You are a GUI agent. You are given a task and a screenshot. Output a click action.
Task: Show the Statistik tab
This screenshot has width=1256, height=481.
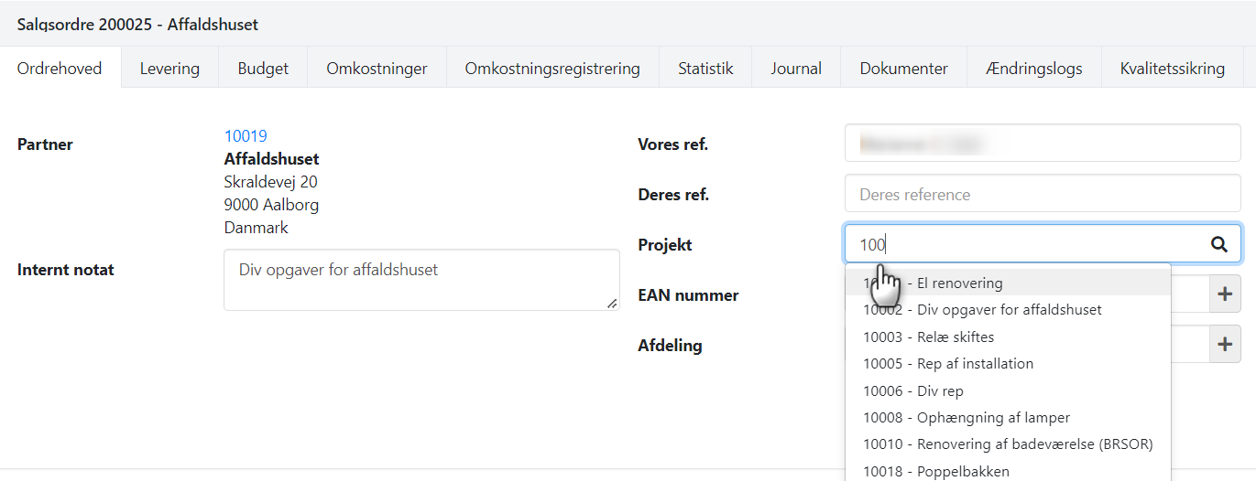[x=705, y=69]
